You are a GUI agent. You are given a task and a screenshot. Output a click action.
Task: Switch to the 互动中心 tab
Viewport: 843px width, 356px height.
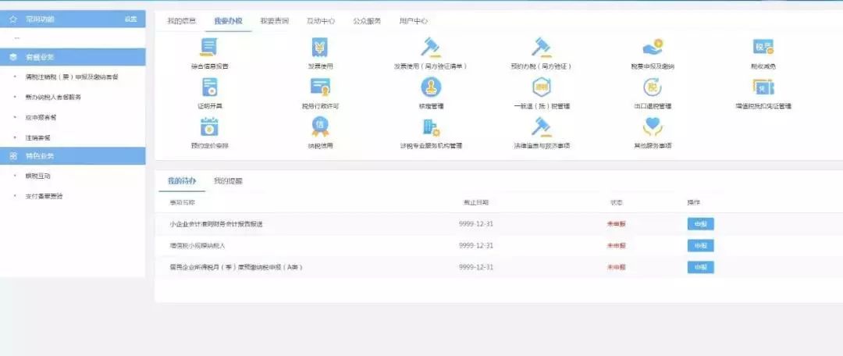coord(321,21)
